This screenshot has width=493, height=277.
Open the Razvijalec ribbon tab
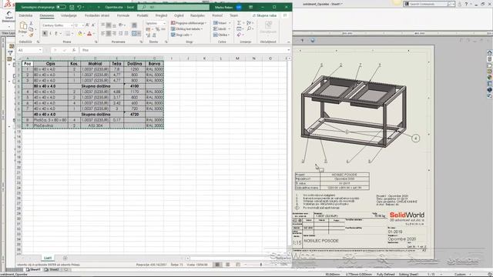point(197,15)
